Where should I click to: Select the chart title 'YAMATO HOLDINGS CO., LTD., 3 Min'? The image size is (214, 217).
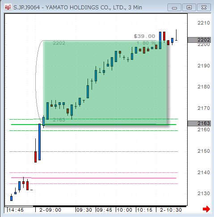[94, 8]
